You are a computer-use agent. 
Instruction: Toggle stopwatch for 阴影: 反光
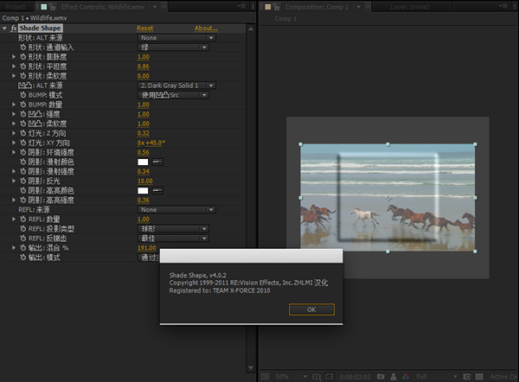click(22, 181)
